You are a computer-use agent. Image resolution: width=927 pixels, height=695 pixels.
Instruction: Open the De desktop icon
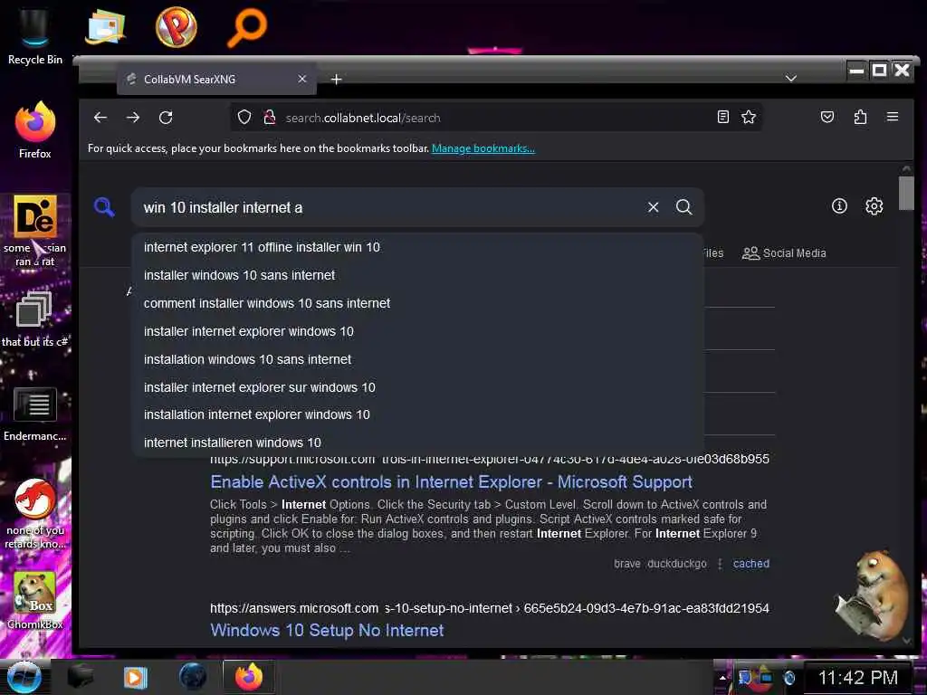tap(35, 231)
